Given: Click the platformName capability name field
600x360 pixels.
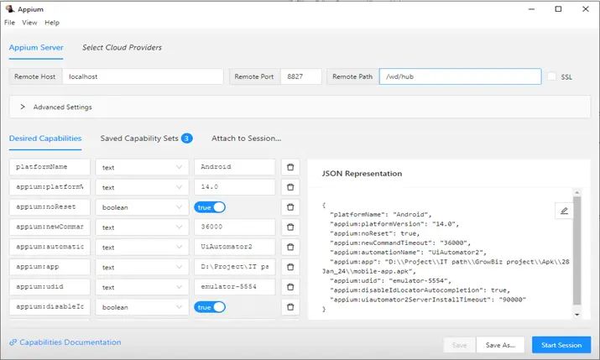Looking at the screenshot, I should tap(50, 167).
